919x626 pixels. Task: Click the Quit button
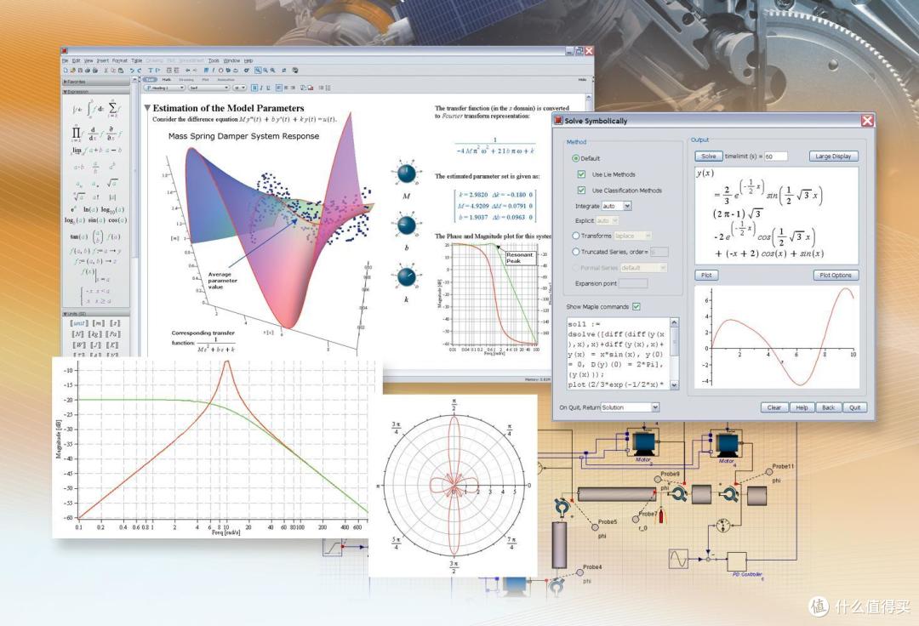pos(855,407)
